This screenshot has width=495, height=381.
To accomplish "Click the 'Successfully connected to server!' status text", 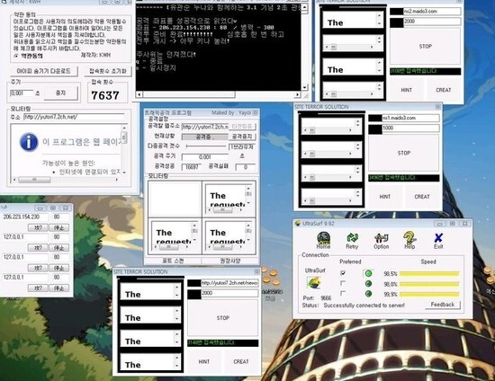I will pos(364,305).
